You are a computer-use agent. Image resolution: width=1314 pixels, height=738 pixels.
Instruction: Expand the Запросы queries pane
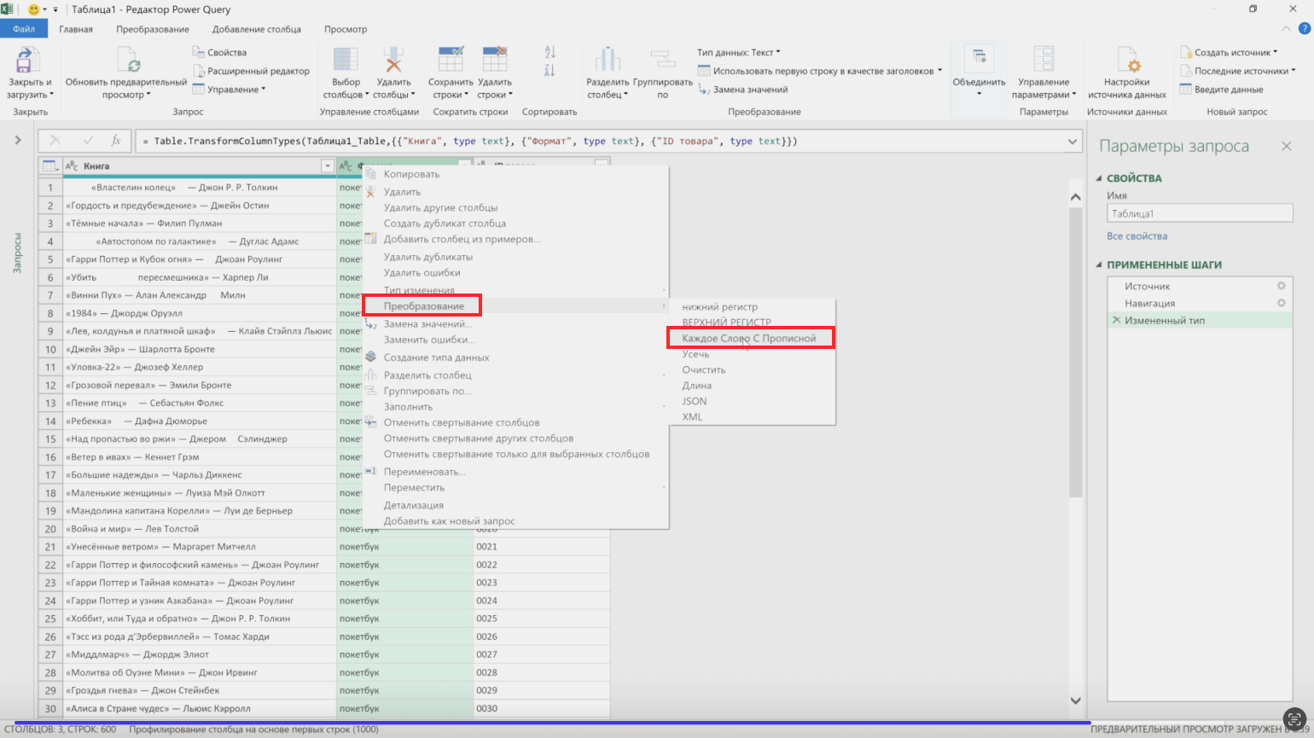(x=18, y=140)
